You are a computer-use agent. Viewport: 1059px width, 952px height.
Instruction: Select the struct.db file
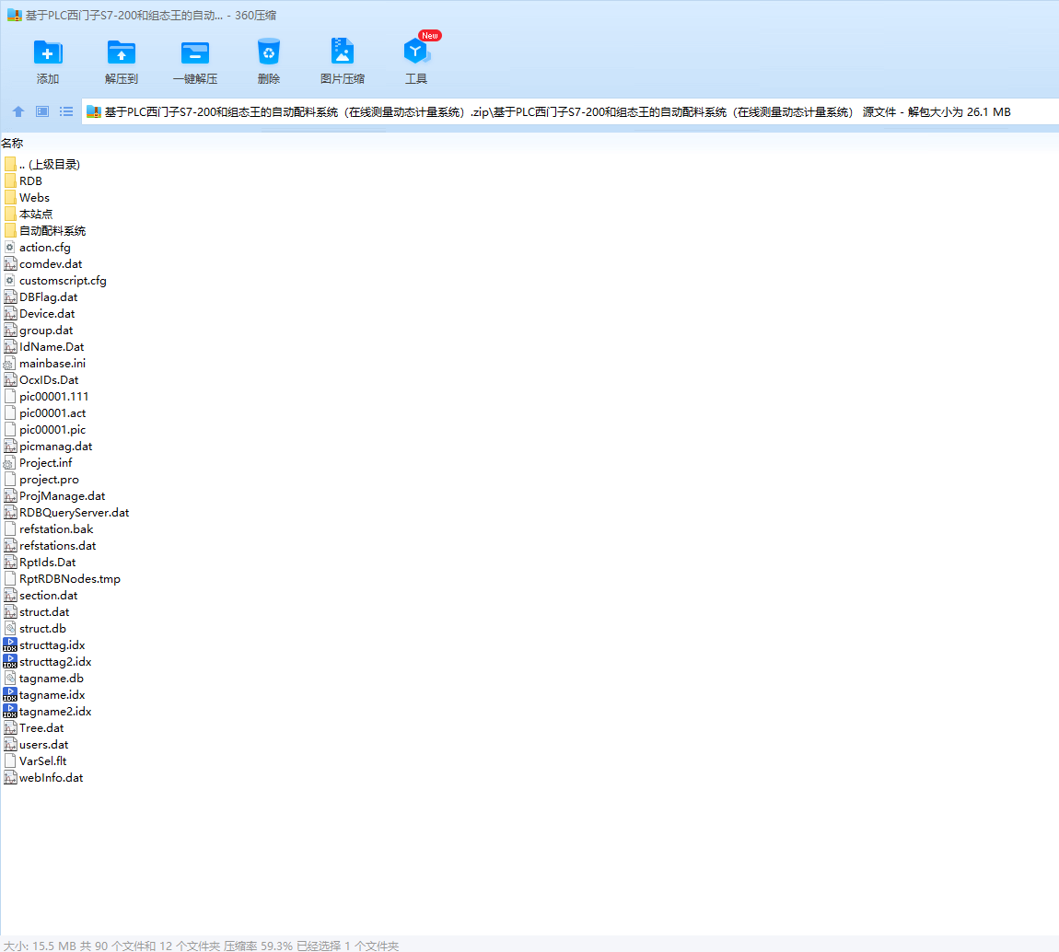[x=35, y=629]
